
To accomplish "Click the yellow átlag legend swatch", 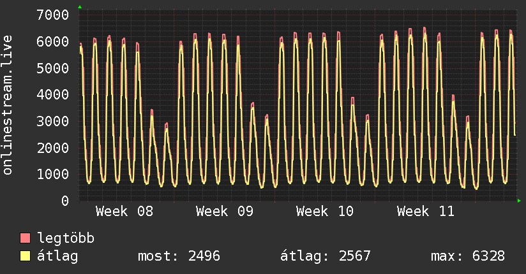I will [x=26, y=256].
